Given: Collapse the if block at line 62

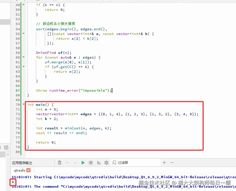Looking at the screenshot, I should tap(23, 66).
